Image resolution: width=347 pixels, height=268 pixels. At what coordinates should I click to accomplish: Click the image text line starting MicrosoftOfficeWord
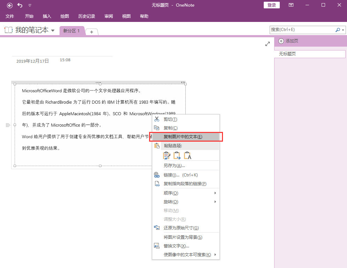click(82, 90)
